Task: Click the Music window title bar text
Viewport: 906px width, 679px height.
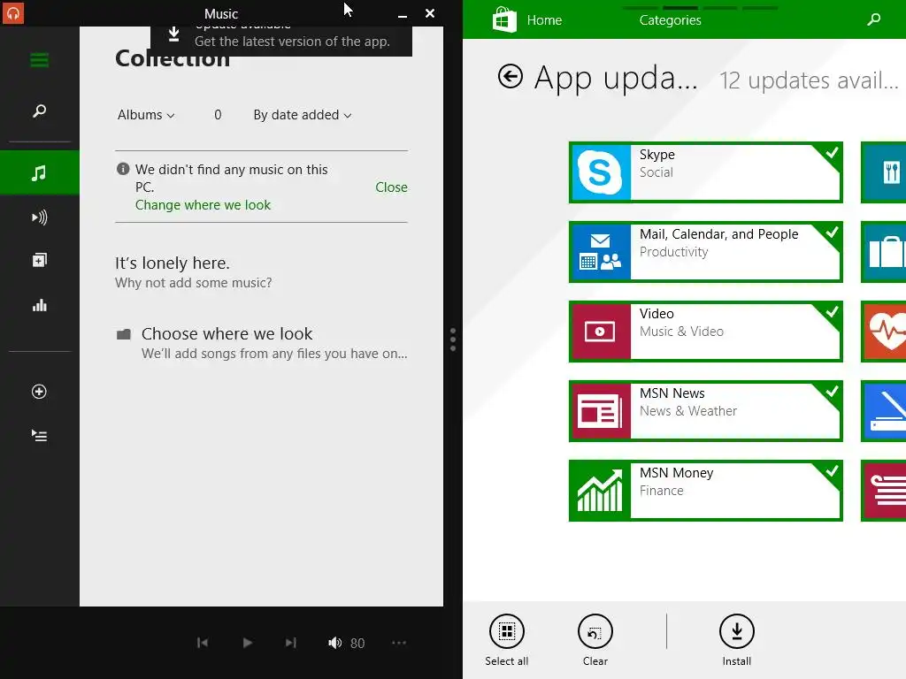Action: (x=221, y=14)
